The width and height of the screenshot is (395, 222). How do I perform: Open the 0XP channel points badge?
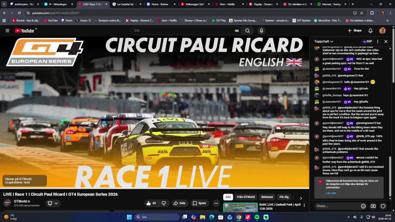tap(367, 41)
